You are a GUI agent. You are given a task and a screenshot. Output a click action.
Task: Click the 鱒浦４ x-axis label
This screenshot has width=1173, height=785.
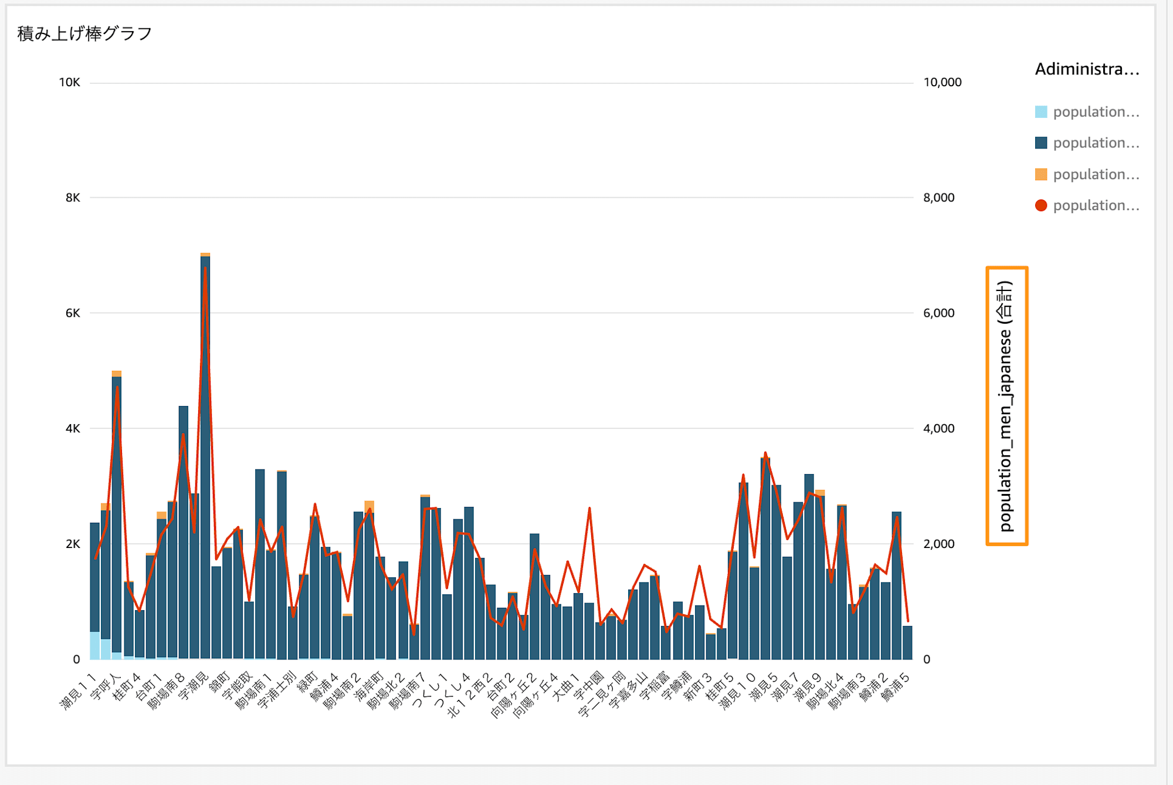click(x=324, y=686)
